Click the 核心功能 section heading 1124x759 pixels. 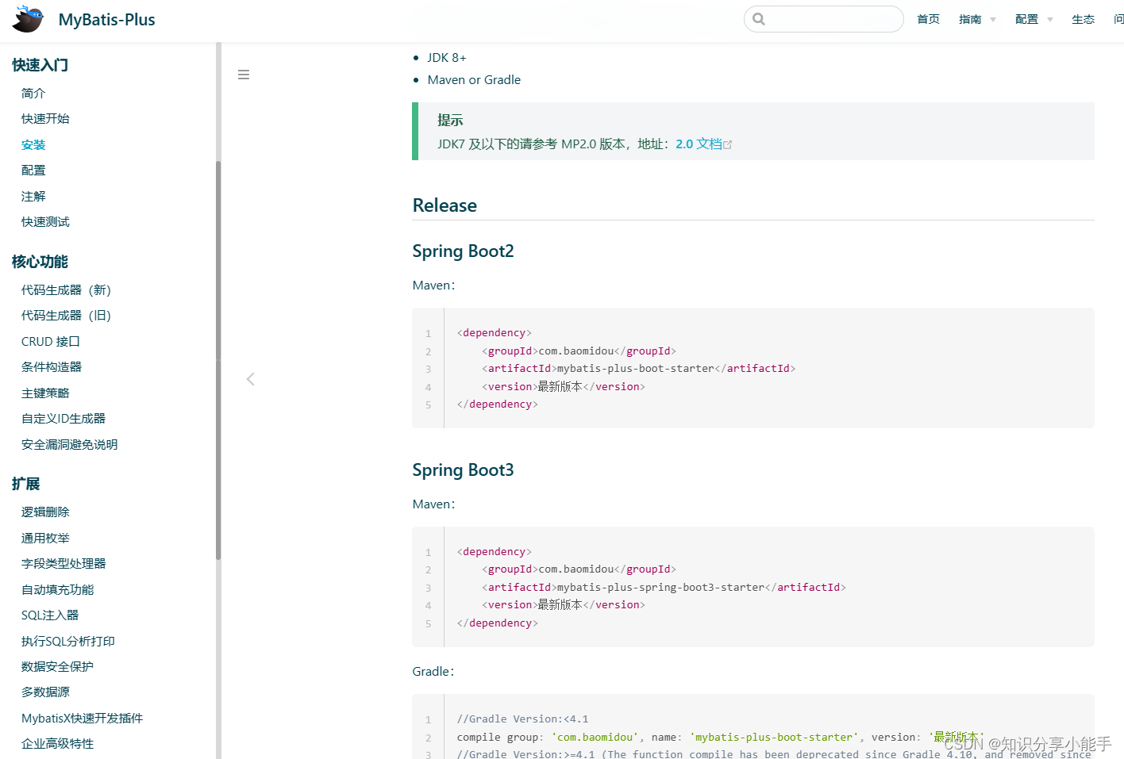[x=40, y=262]
